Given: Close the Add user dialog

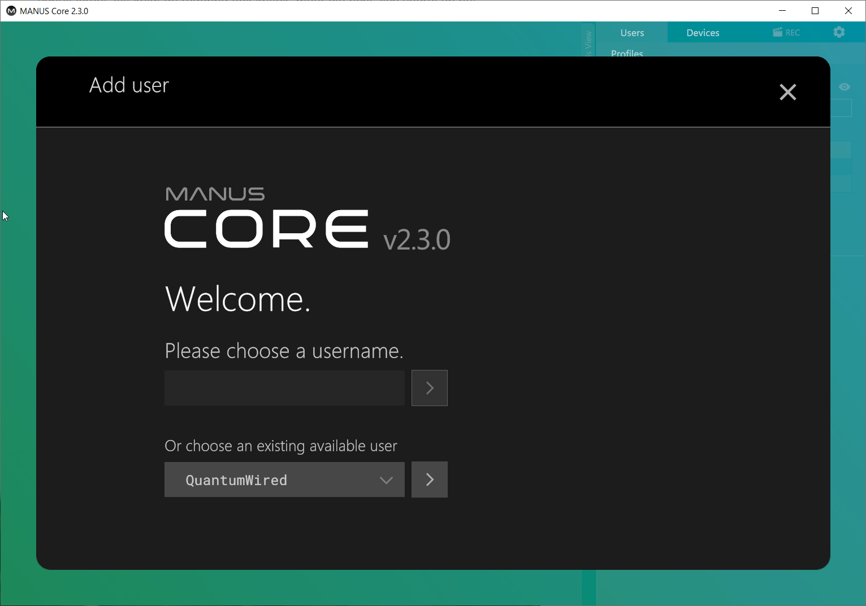Looking at the screenshot, I should [787, 92].
